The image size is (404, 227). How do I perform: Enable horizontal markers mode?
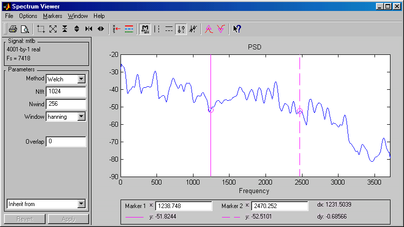169,29
